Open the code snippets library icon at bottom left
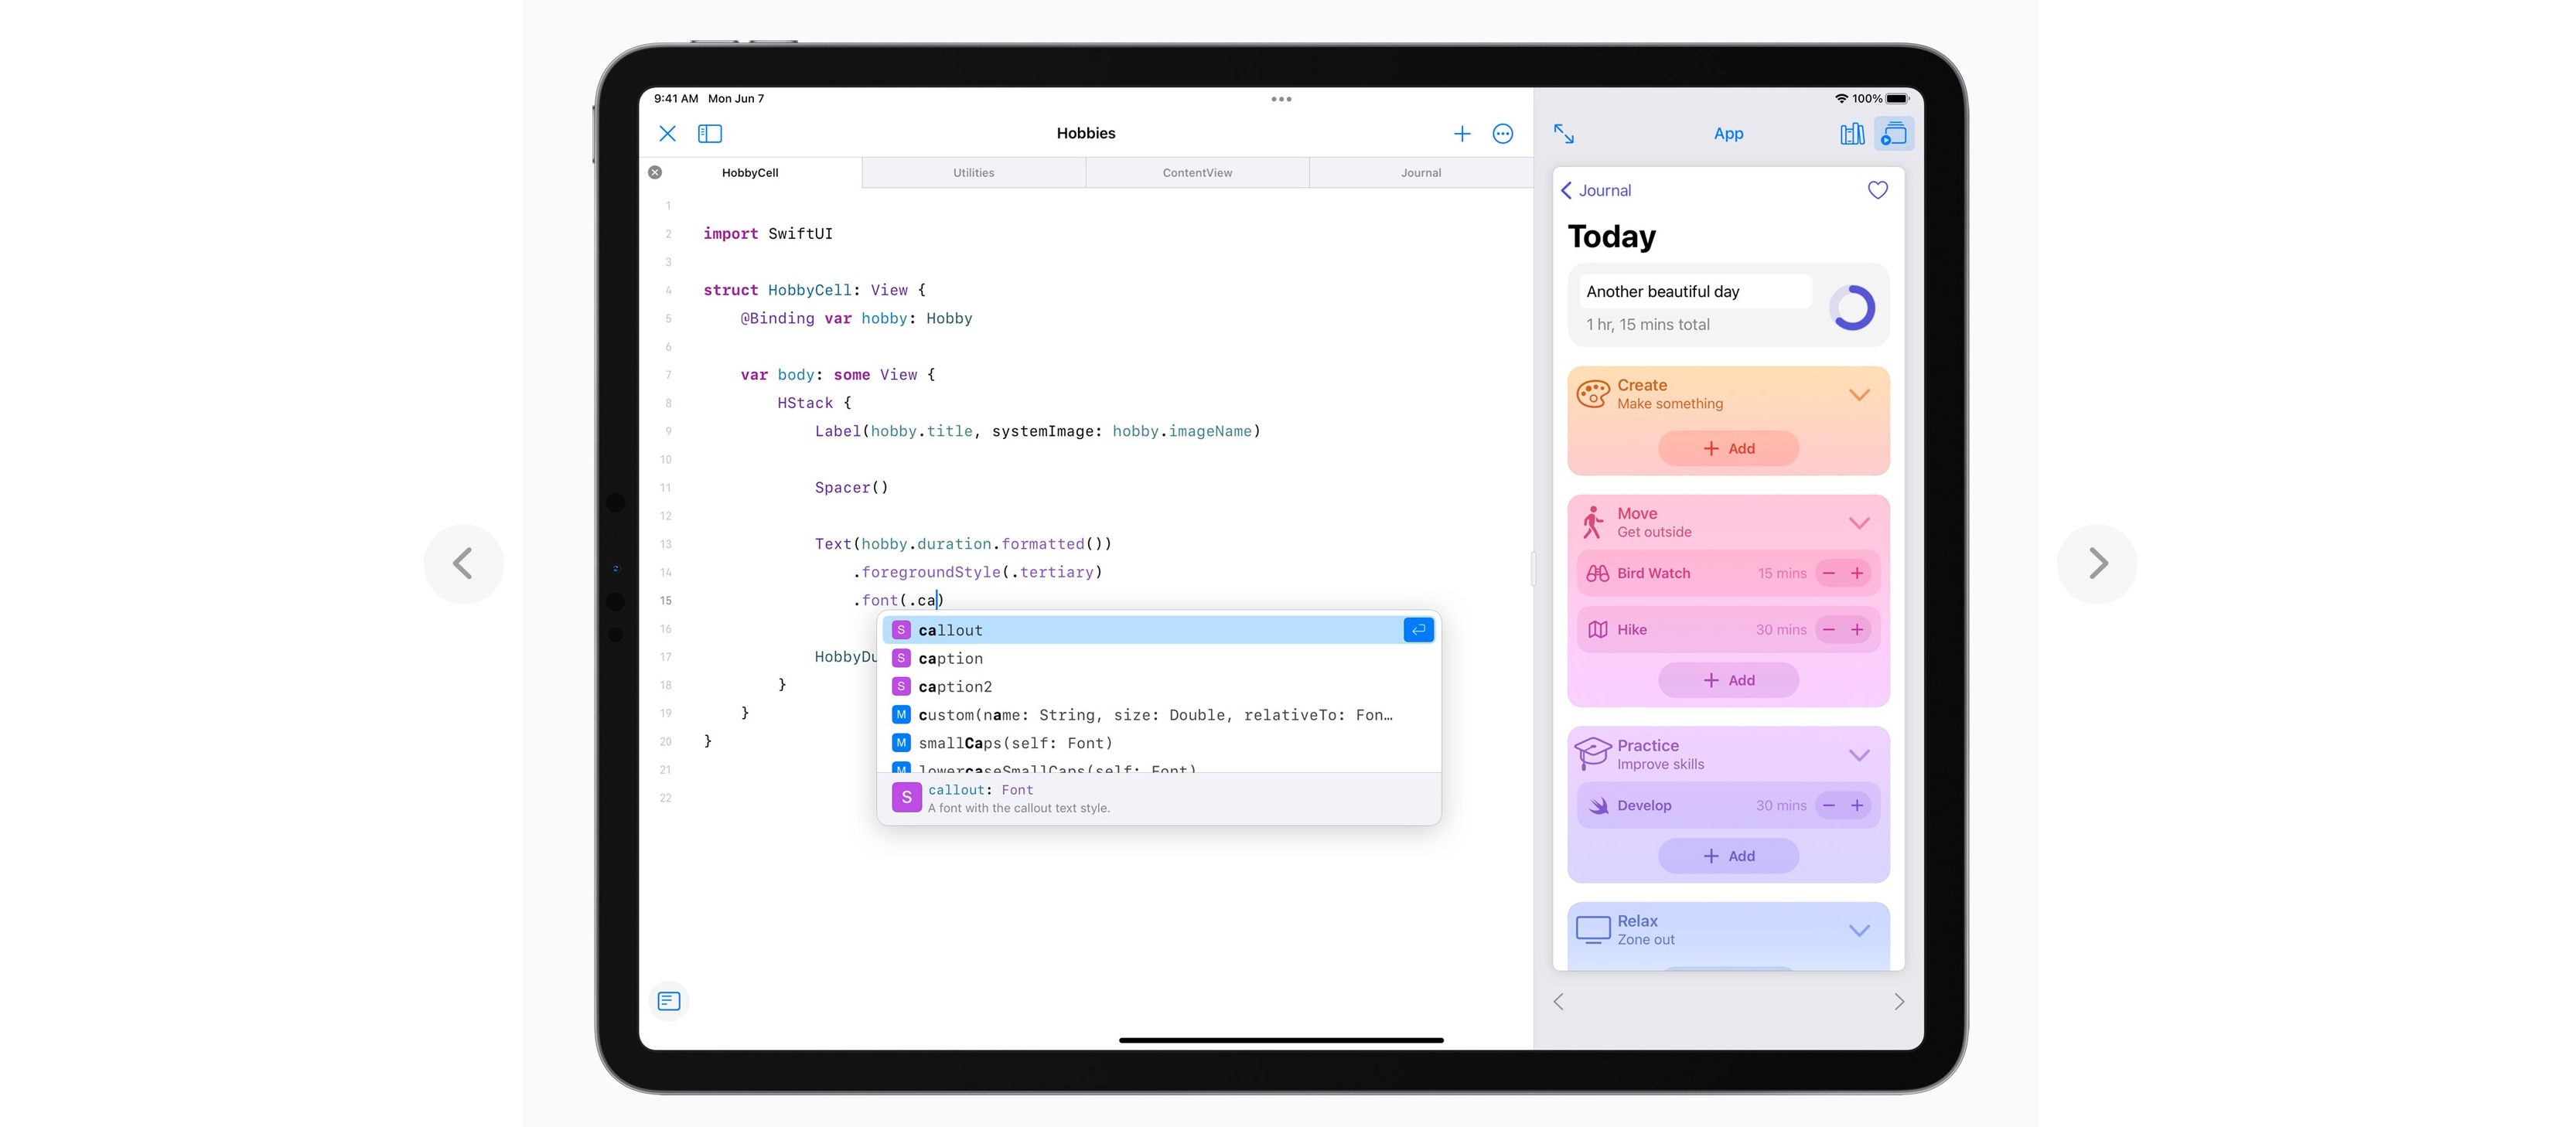The width and height of the screenshot is (2576, 1127). tap(668, 1000)
